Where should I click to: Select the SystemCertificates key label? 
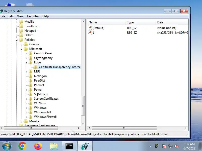coord(46,99)
